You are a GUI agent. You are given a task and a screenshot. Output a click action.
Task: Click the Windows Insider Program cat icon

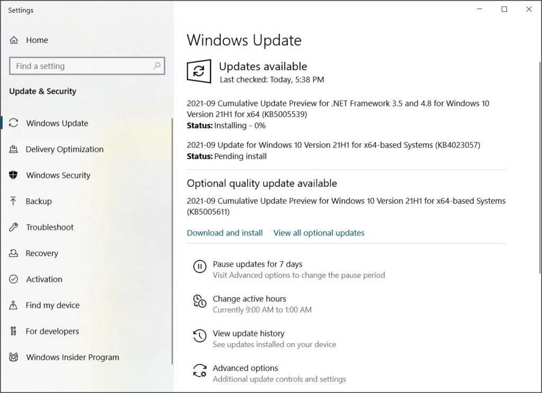[13, 357]
